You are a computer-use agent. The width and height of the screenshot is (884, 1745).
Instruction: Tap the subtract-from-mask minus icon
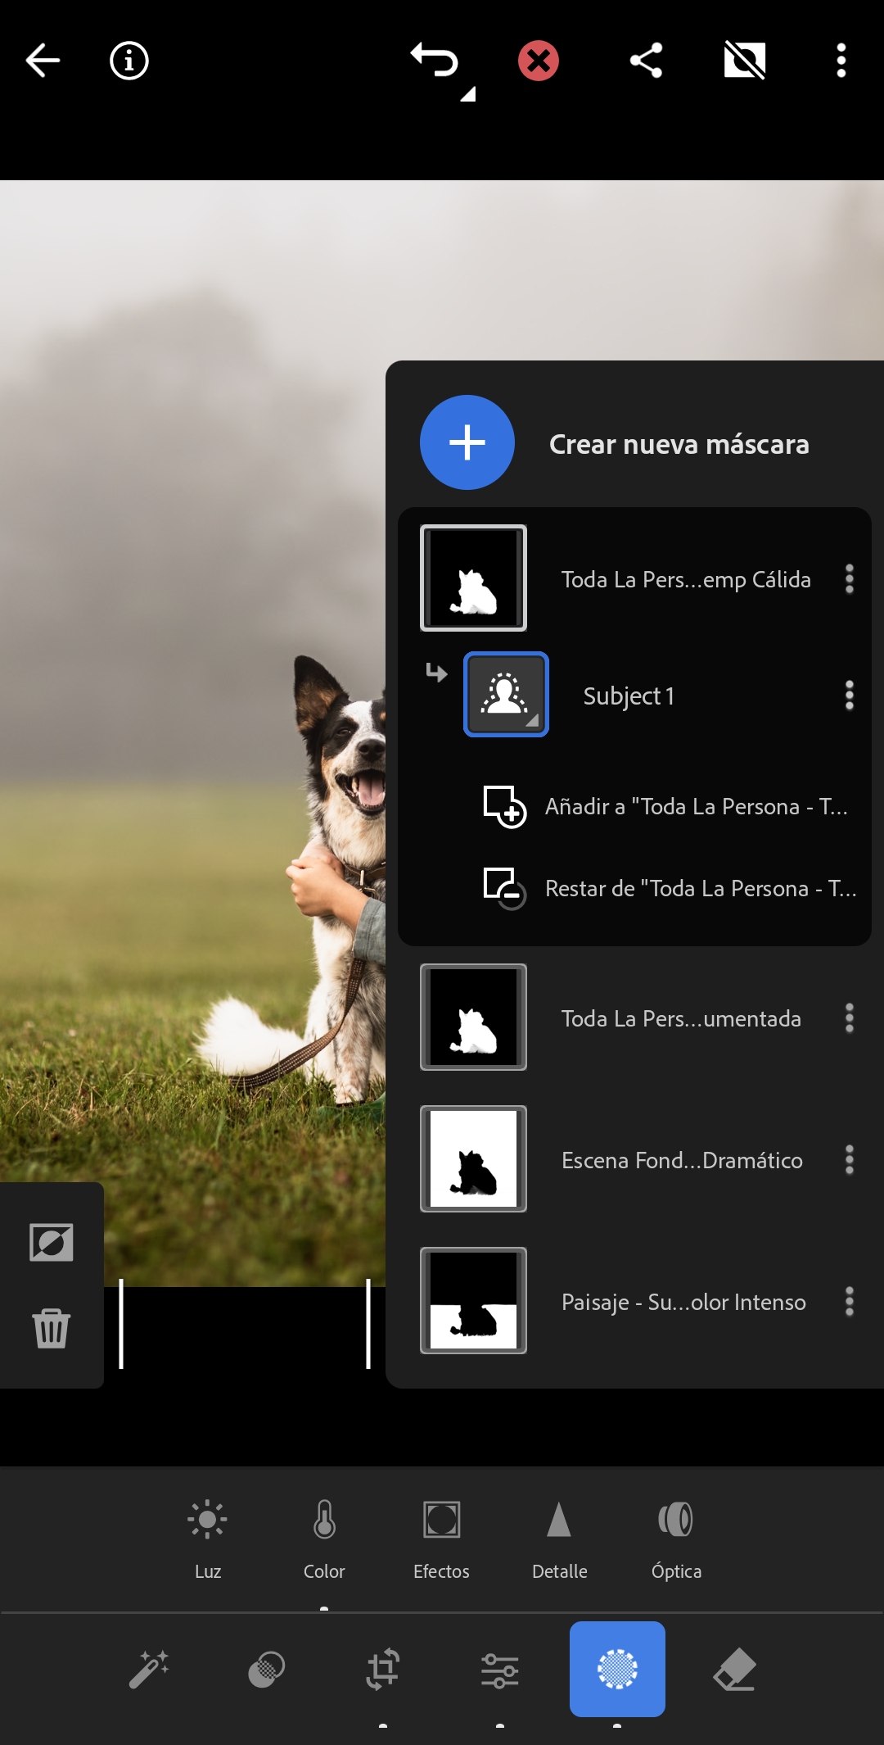point(504,889)
